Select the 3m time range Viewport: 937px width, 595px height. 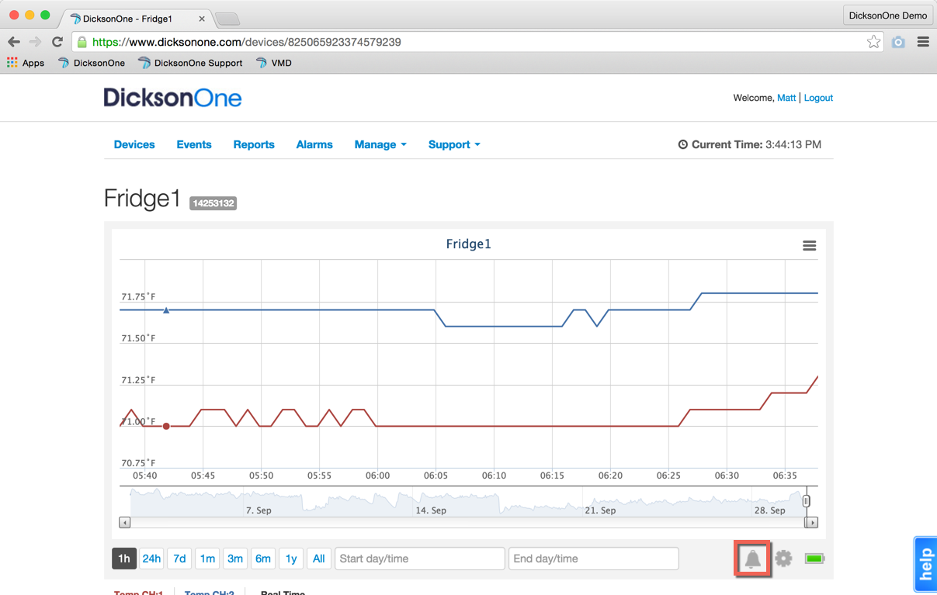(235, 559)
